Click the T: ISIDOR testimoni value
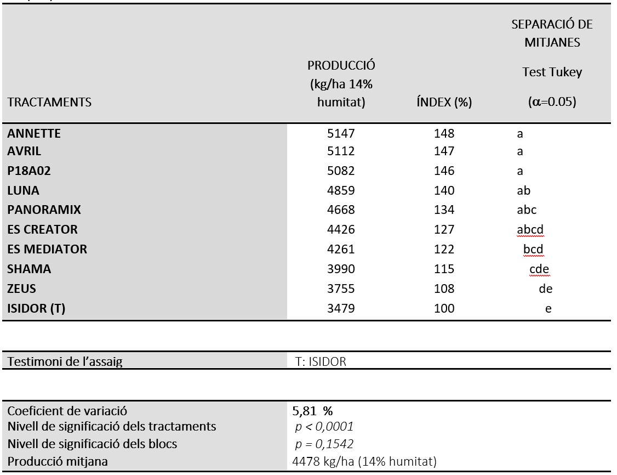Viewport: 617px width, 475px height. click(x=321, y=361)
